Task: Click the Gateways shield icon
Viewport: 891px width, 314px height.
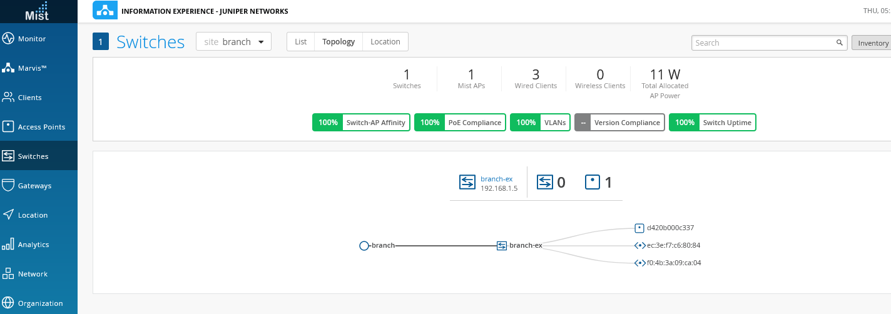Action: coord(8,186)
